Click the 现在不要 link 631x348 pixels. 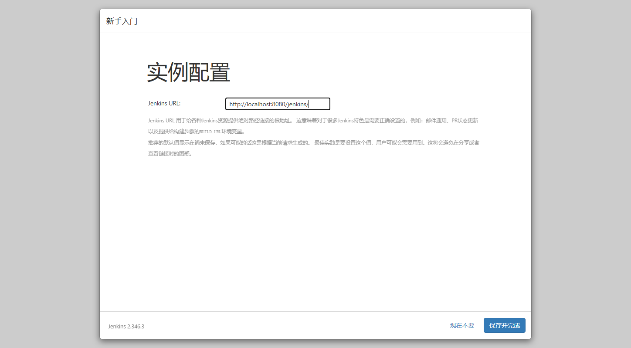[462, 325]
